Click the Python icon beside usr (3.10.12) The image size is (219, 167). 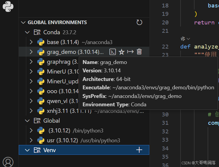(41, 140)
